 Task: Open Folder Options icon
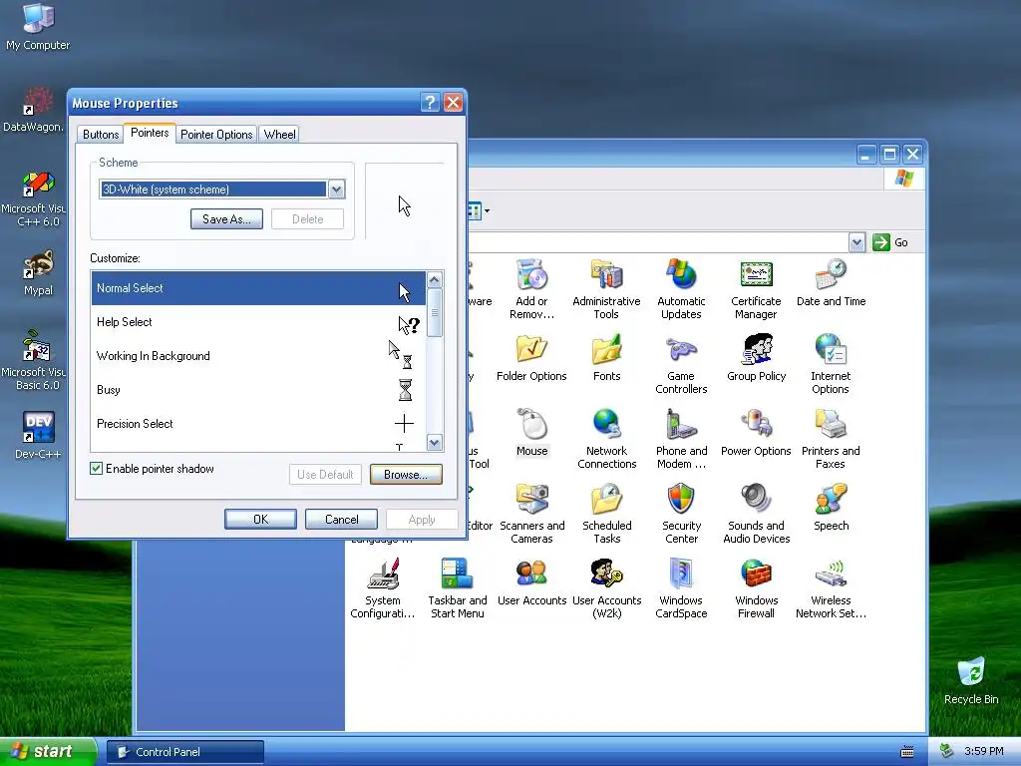[531, 358]
